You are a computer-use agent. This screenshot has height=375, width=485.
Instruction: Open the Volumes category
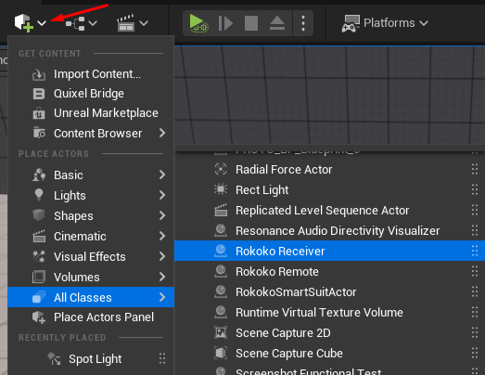[x=91, y=278]
